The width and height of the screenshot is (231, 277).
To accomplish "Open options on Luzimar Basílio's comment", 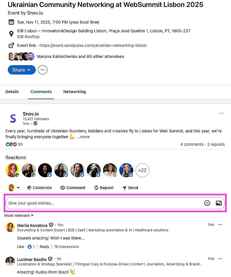I will pyautogui.click(x=220, y=259).
